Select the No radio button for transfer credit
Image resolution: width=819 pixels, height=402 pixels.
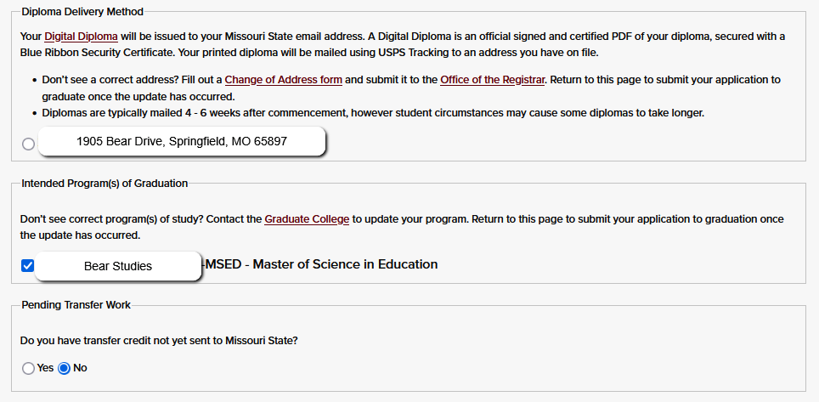tap(64, 368)
